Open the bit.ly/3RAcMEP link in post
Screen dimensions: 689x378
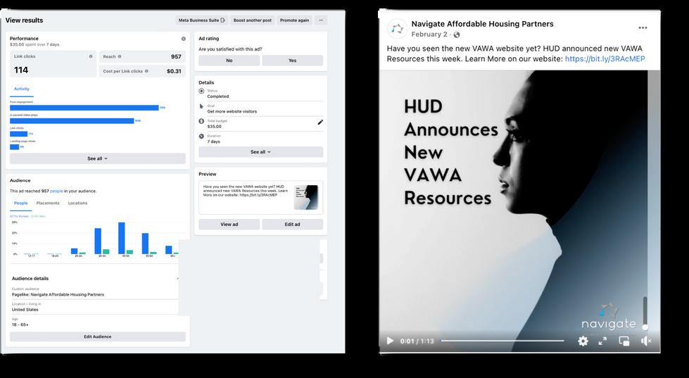(x=605, y=59)
